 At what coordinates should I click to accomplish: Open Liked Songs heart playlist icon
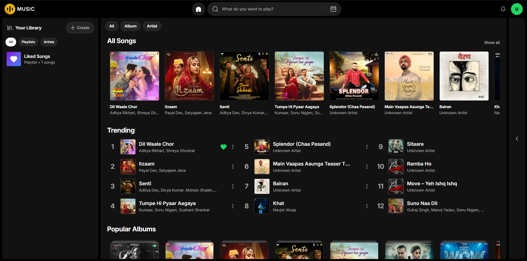coord(14,59)
